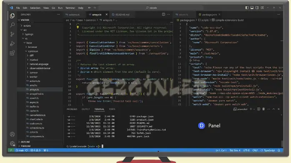Viewport: 291px width, 163px height.
Task: Split the left editor group
Action: coord(163,15)
